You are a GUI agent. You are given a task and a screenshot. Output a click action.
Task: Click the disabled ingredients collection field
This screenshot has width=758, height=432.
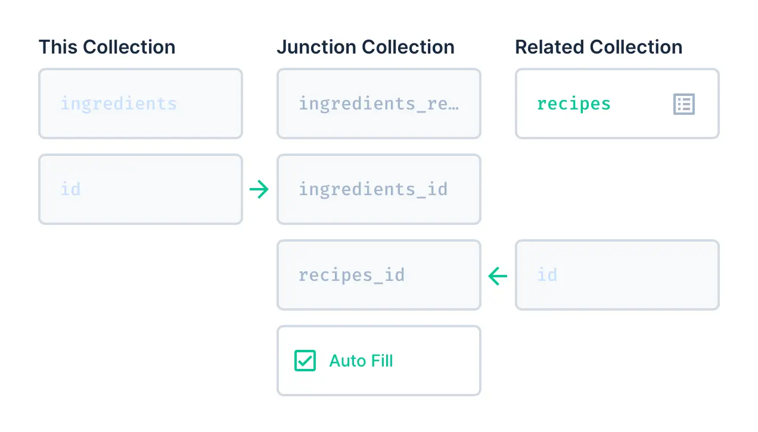[x=141, y=104]
